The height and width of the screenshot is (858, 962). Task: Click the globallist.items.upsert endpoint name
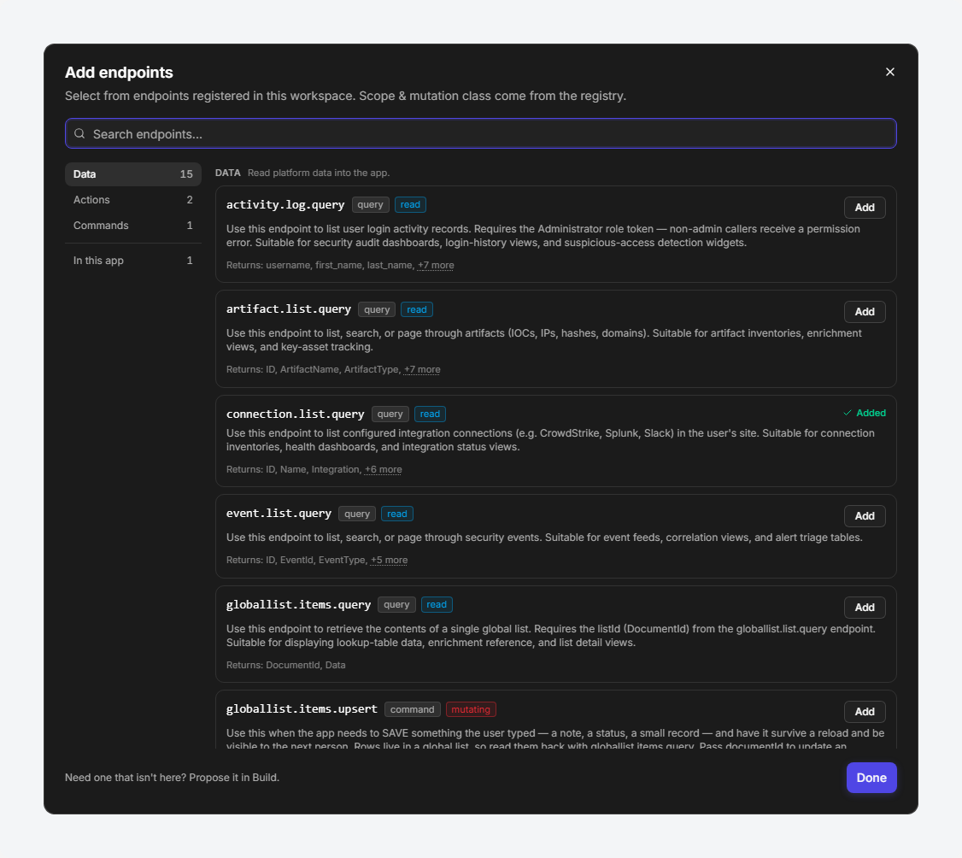302,709
